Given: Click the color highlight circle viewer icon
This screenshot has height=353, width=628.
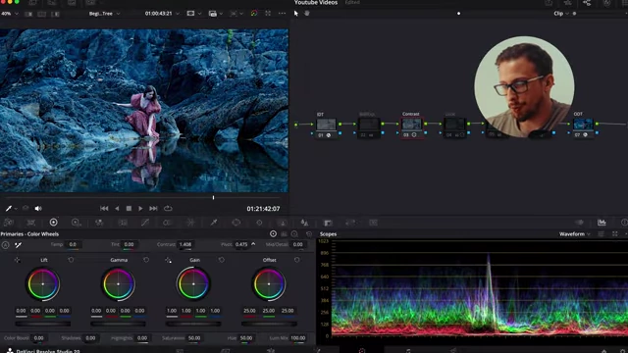Looking at the screenshot, I should pos(254,13).
